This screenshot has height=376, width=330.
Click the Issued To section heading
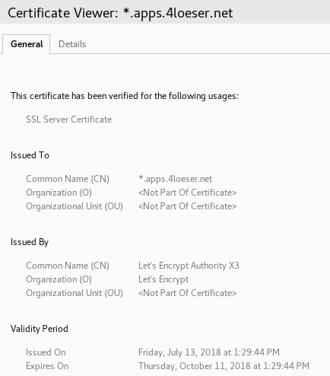click(30, 155)
